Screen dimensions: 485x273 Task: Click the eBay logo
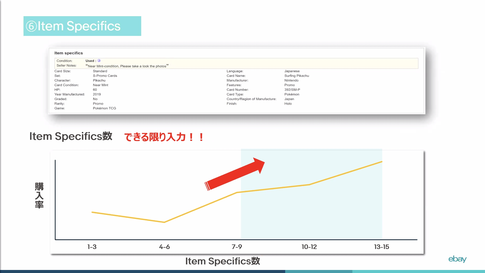tap(457, 259)
